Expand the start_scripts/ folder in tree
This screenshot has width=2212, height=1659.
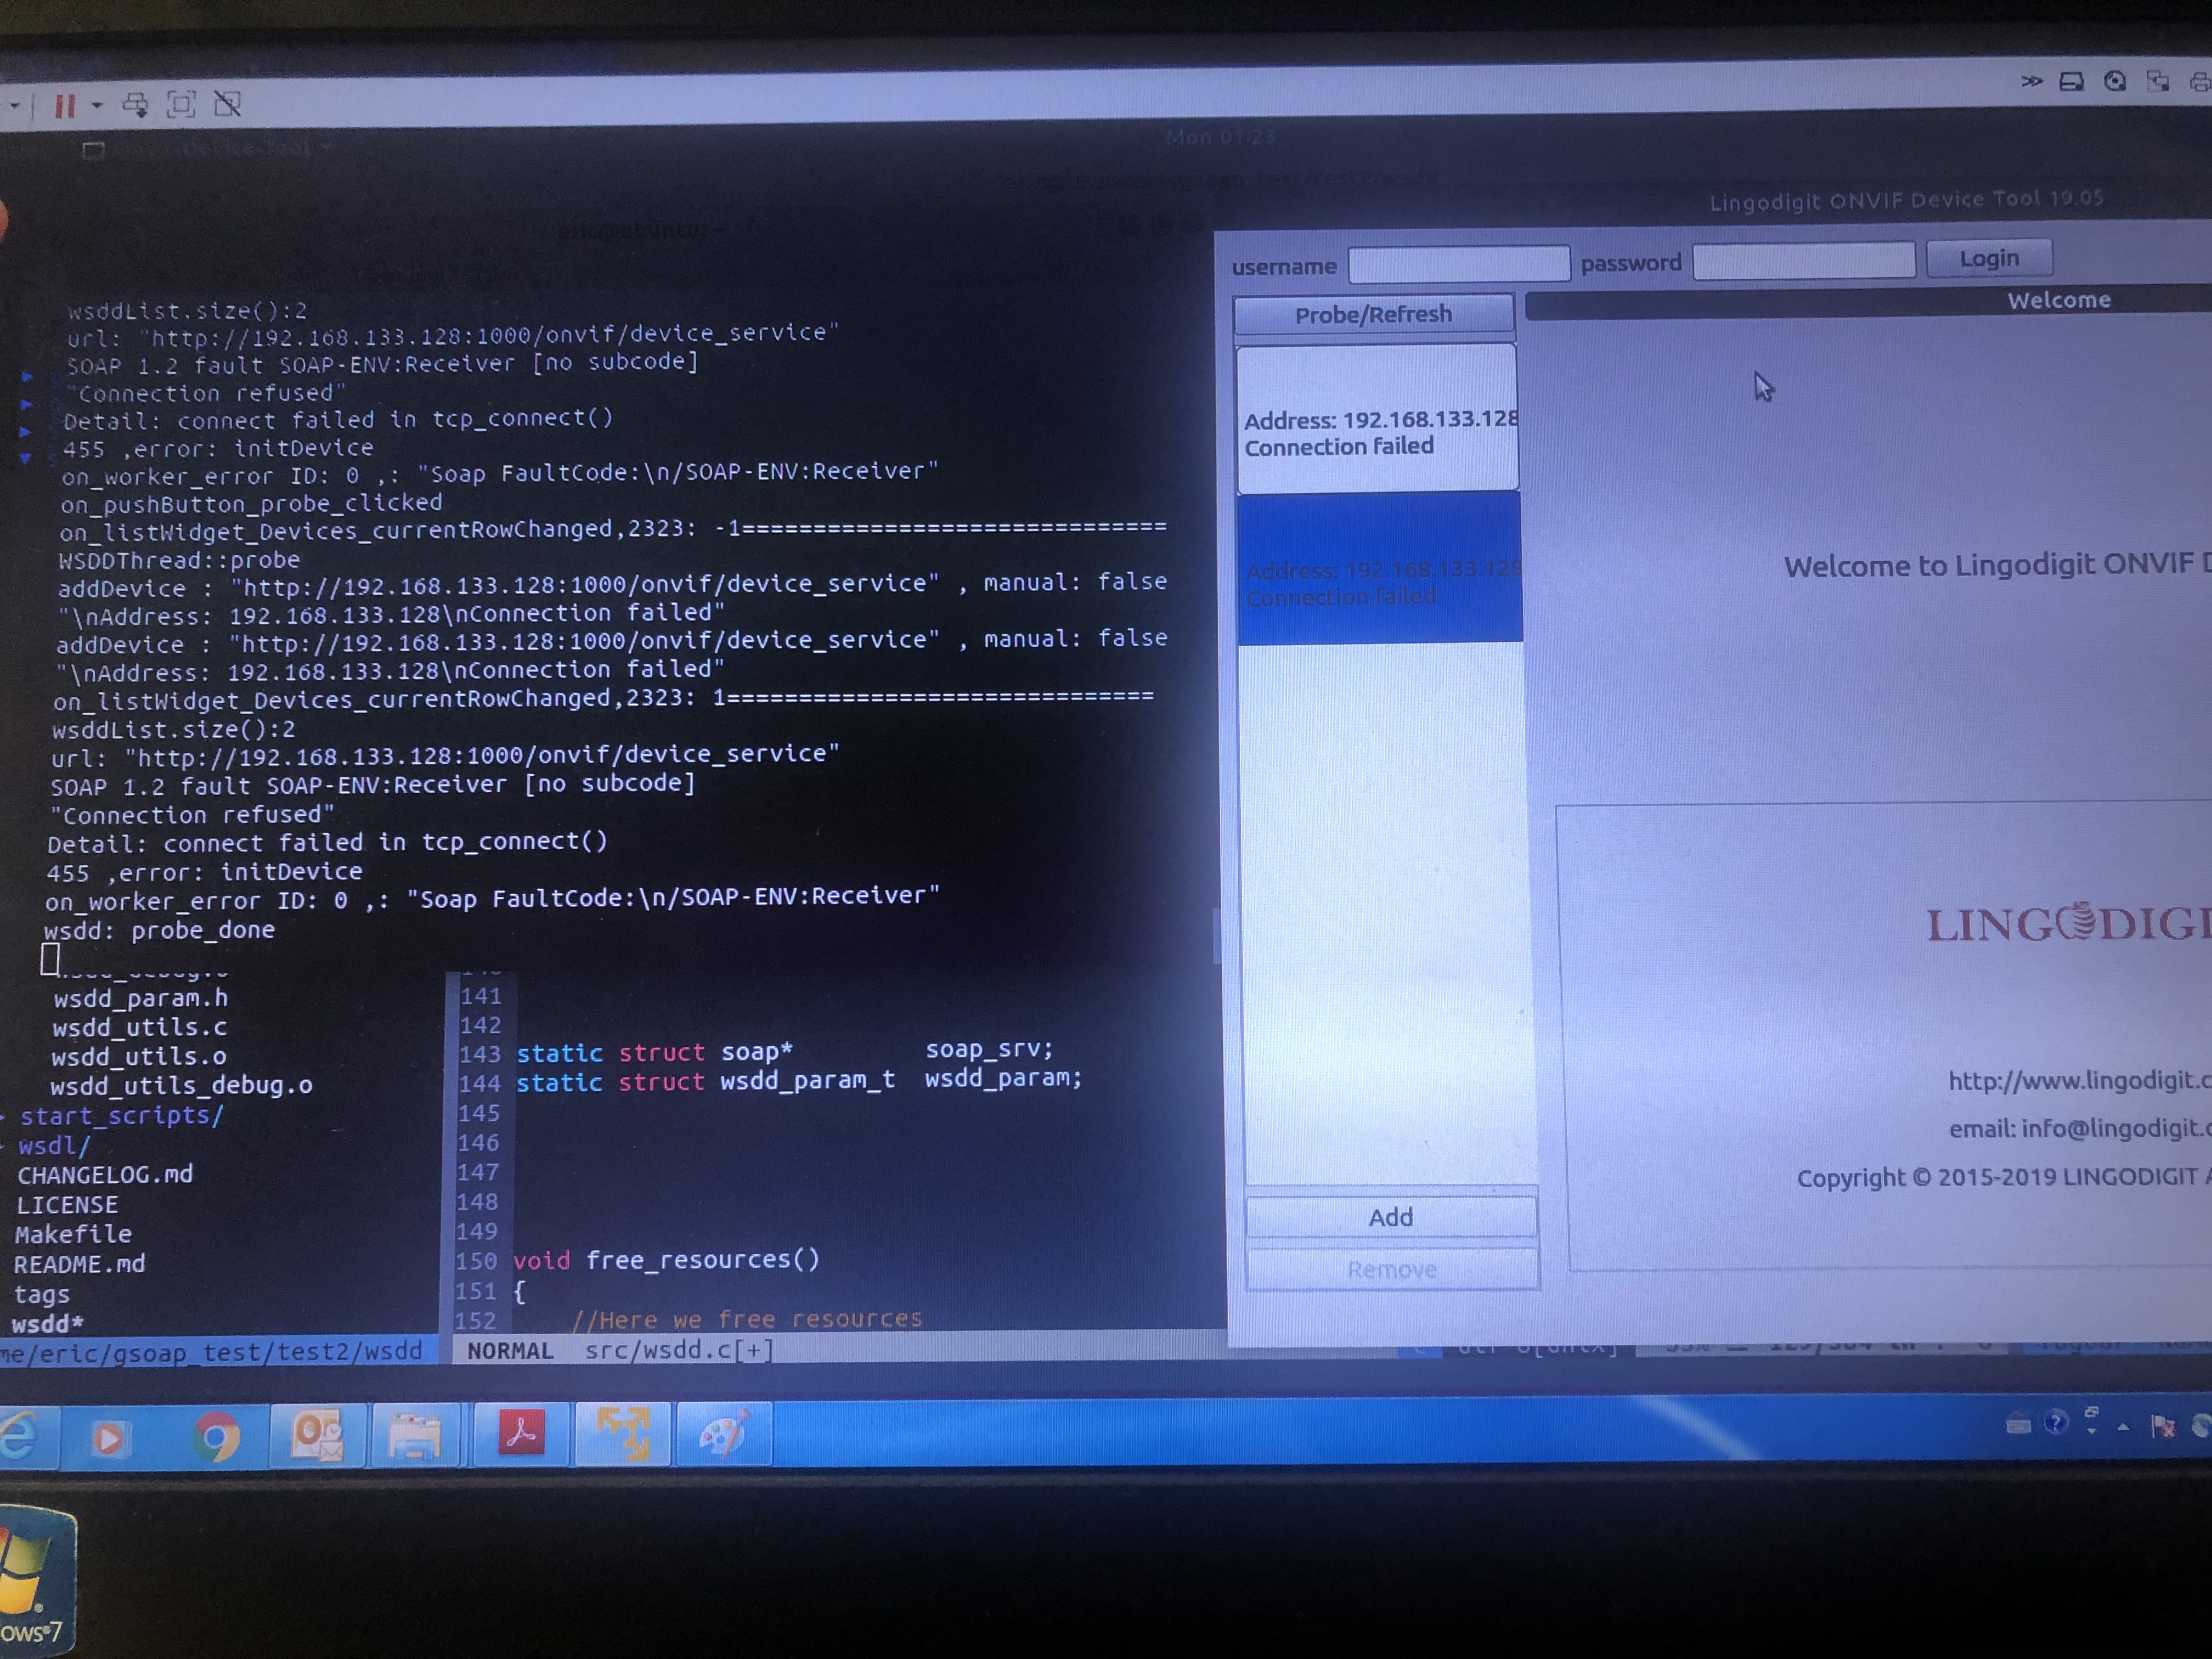(x=121, y=1115)
